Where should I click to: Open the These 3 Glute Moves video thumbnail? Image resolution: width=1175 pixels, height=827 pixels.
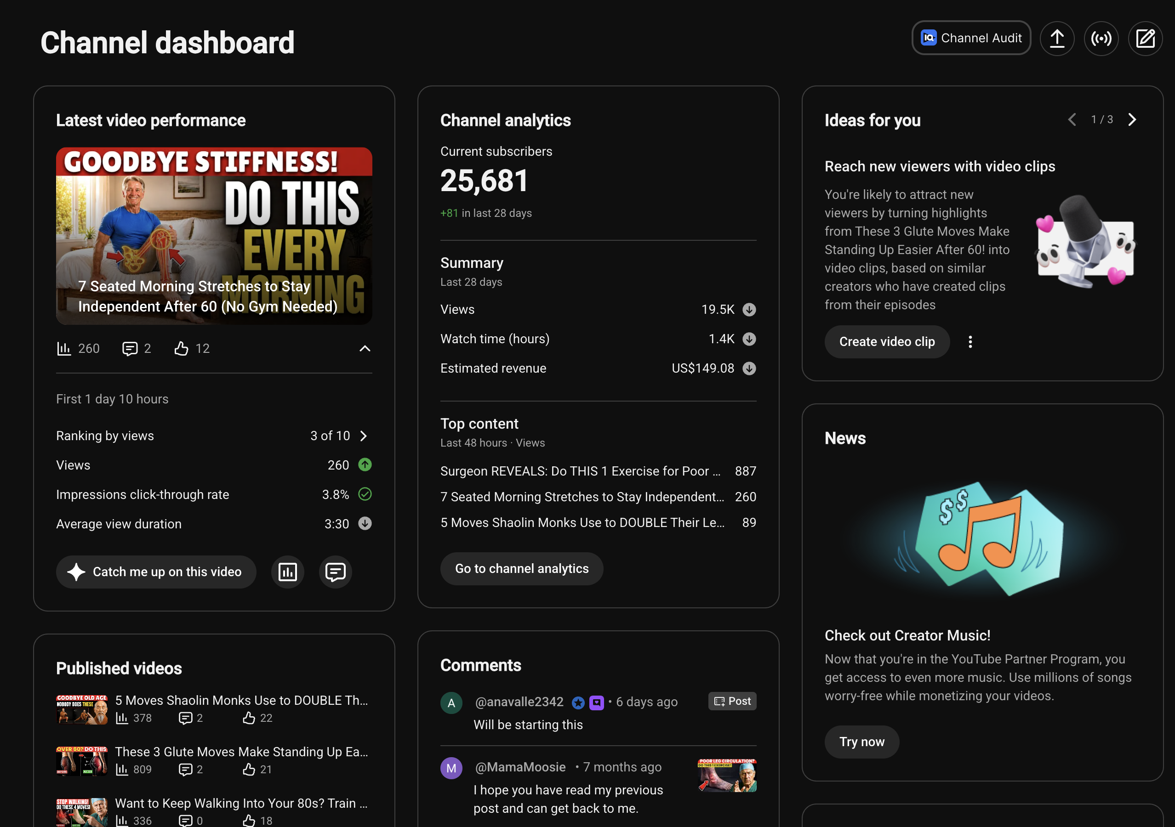click(82, 761)
